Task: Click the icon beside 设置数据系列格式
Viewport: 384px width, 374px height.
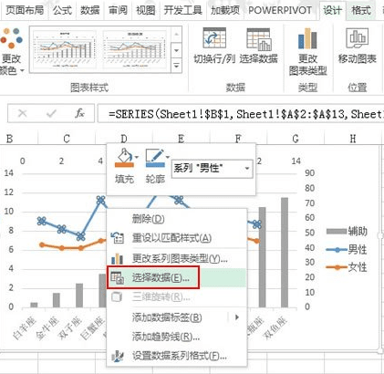Action: coord(117,356)
